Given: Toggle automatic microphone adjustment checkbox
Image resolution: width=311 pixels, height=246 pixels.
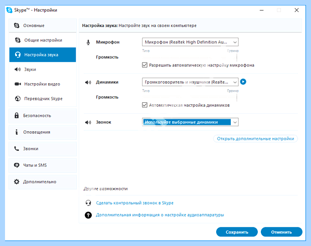Looking at the screenshot, I should coord(145,65).
